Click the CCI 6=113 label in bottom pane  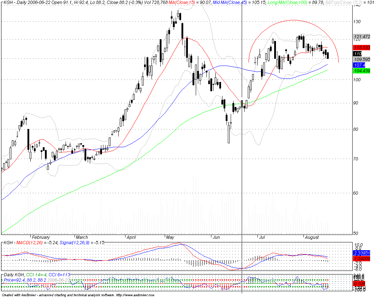(59, 275)
